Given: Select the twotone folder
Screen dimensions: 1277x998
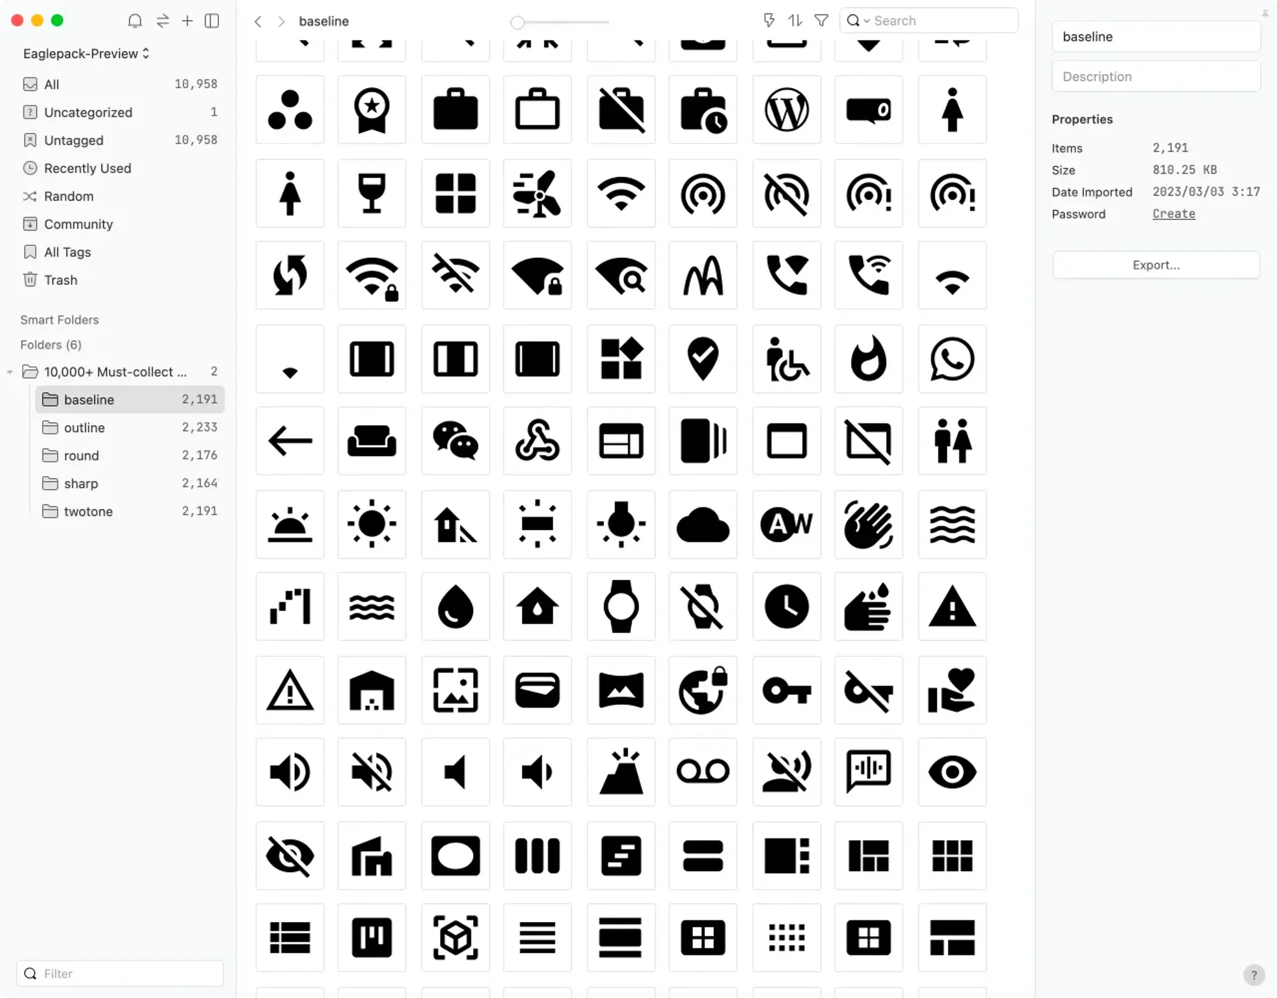Looking at the screenshot, I should coord(130,511).
